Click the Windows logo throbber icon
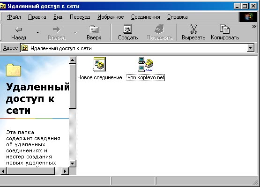Screen dimensions: 260x187 coord(248,17)
